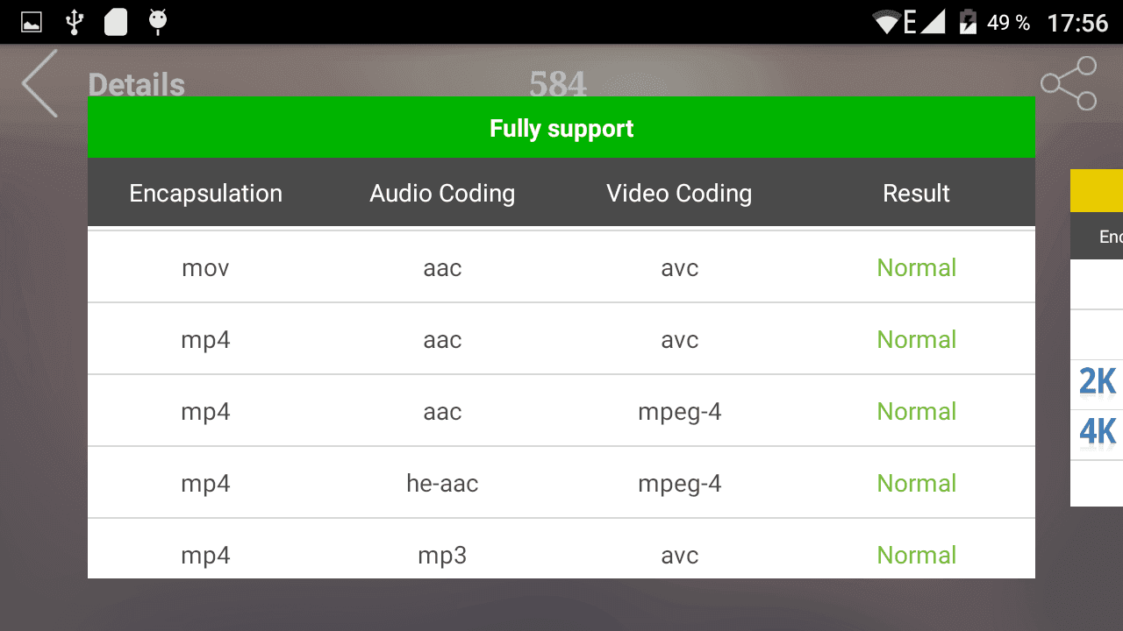Tap the Video Coding column header
The height and width of the screenshot is (631, 1123).
tap(679, 194)
